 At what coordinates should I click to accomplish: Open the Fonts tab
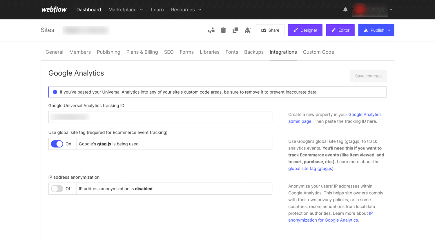click(x=232, y=52)
